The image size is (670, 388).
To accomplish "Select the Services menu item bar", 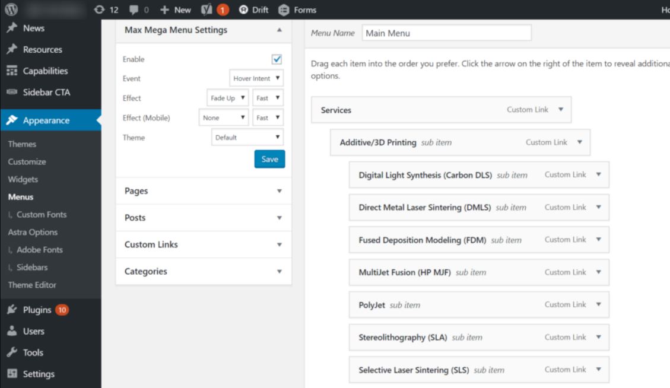I will click(x=441, y=110).
